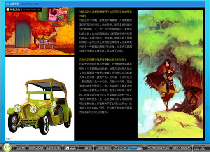Click the Go arrows button
The height and width of the screenshot is (152, 210).
point(88,148)
